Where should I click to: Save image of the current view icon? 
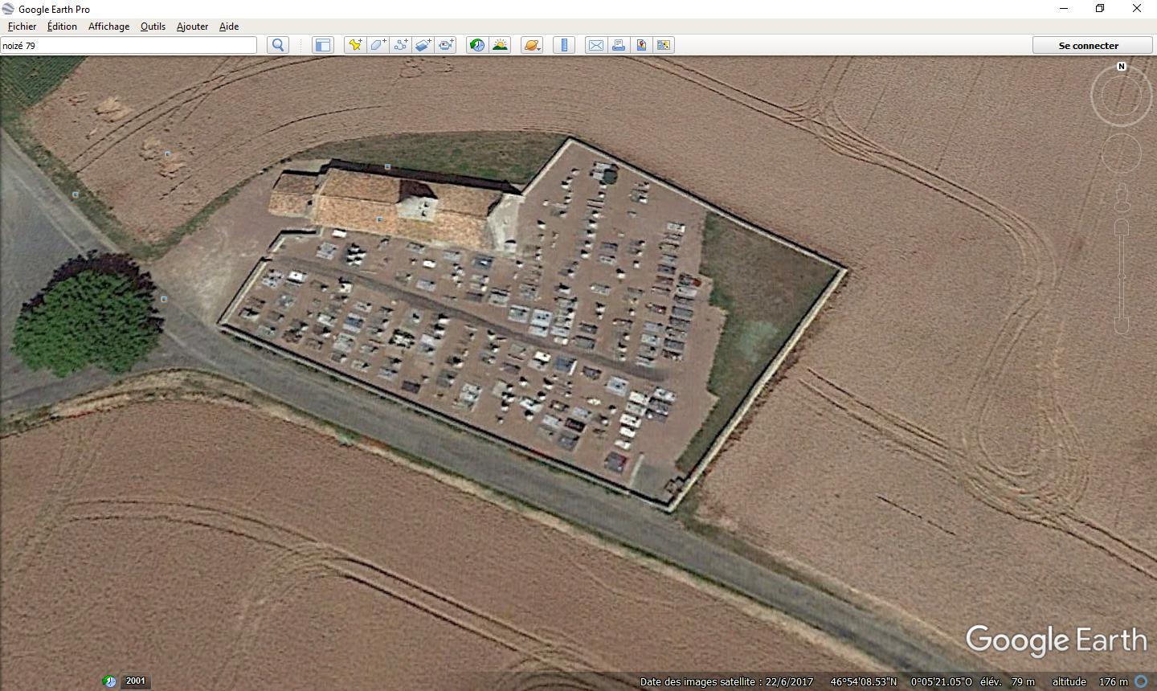click(641, 45)
